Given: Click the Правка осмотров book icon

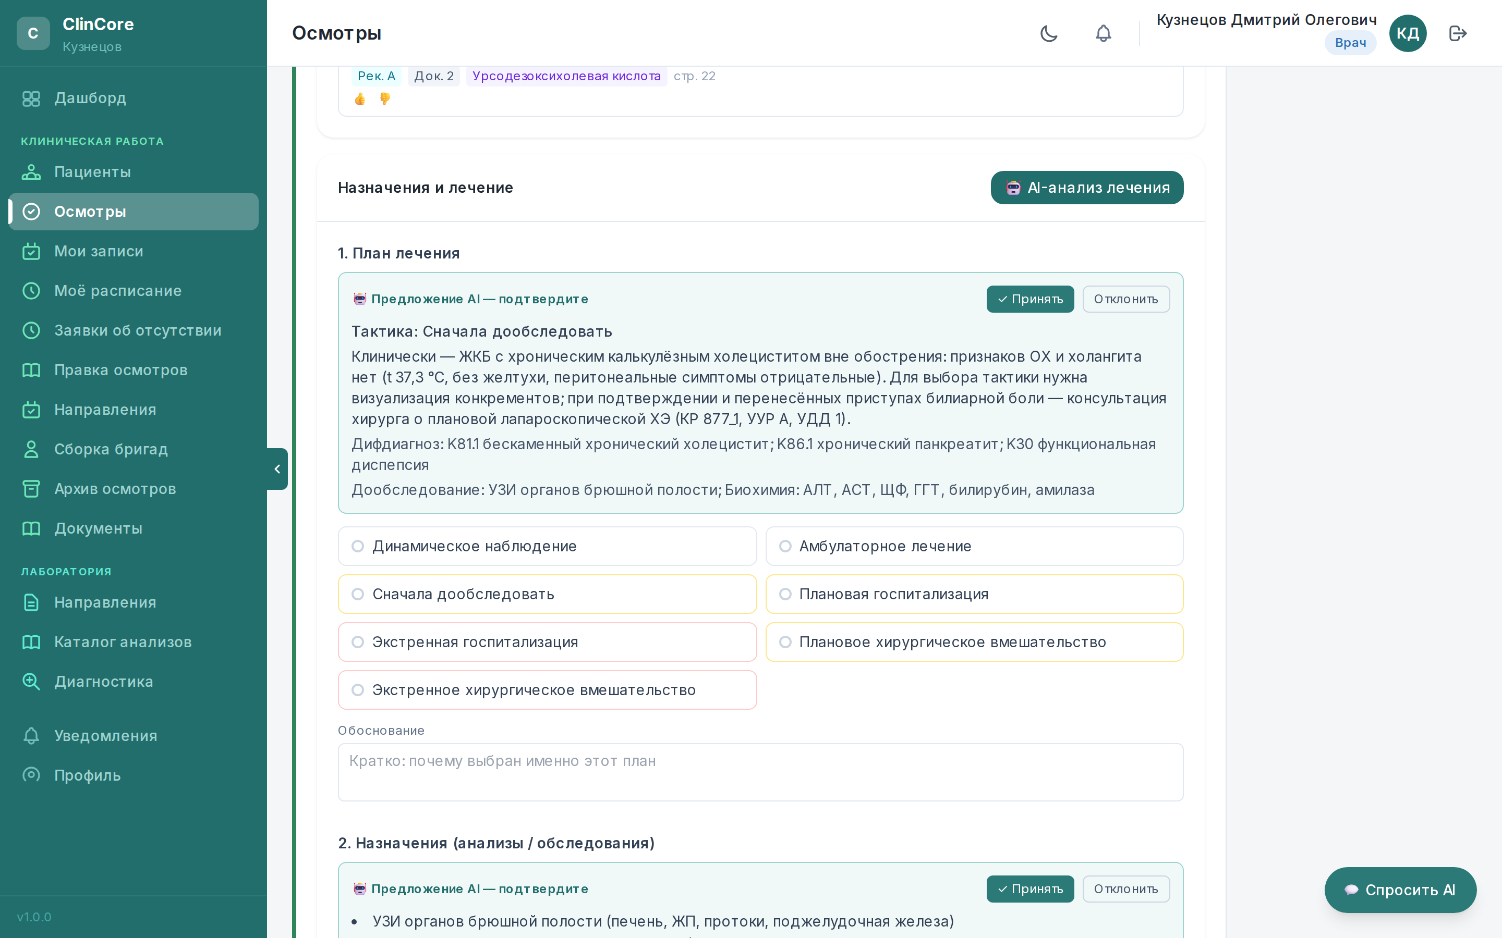Looking at the screenshot, I should coord(31,371).
